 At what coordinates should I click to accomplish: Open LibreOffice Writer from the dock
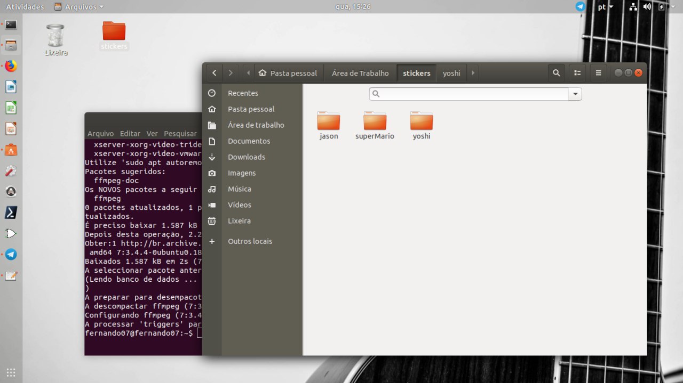click(x=11, y=87)
